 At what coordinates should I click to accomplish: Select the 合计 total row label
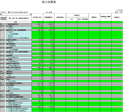(16, 22)
